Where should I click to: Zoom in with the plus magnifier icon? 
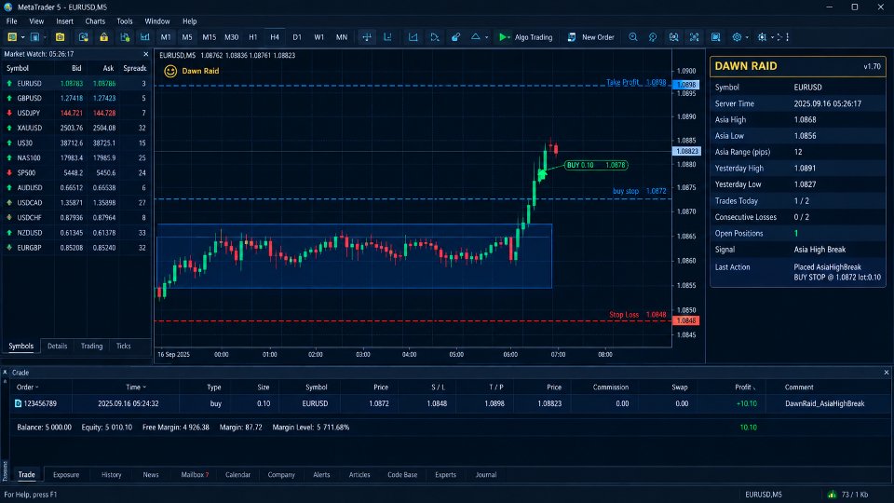[633, 37]
